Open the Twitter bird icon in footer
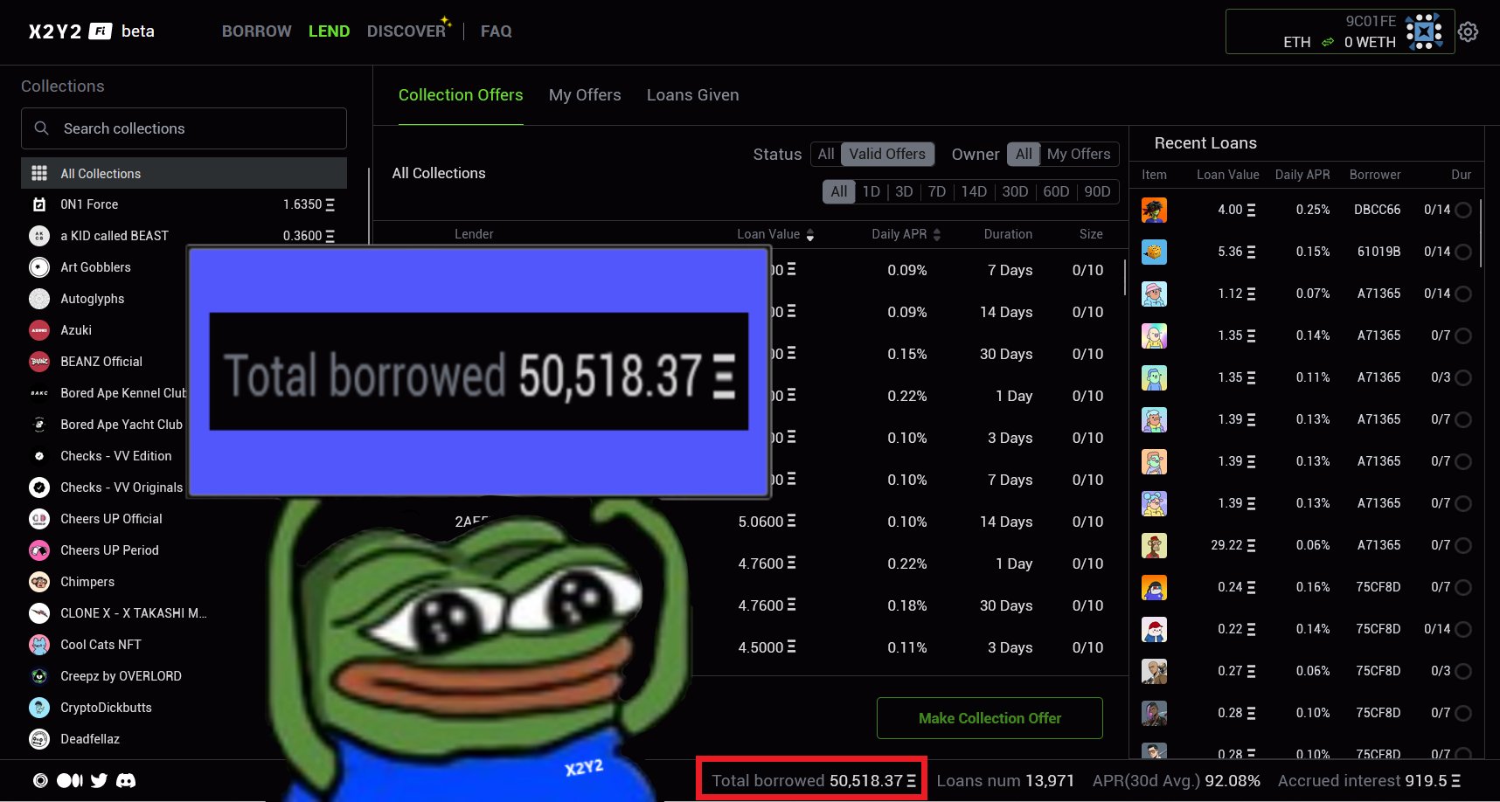Screen dimensions: 1500x802 coord(99,780)
